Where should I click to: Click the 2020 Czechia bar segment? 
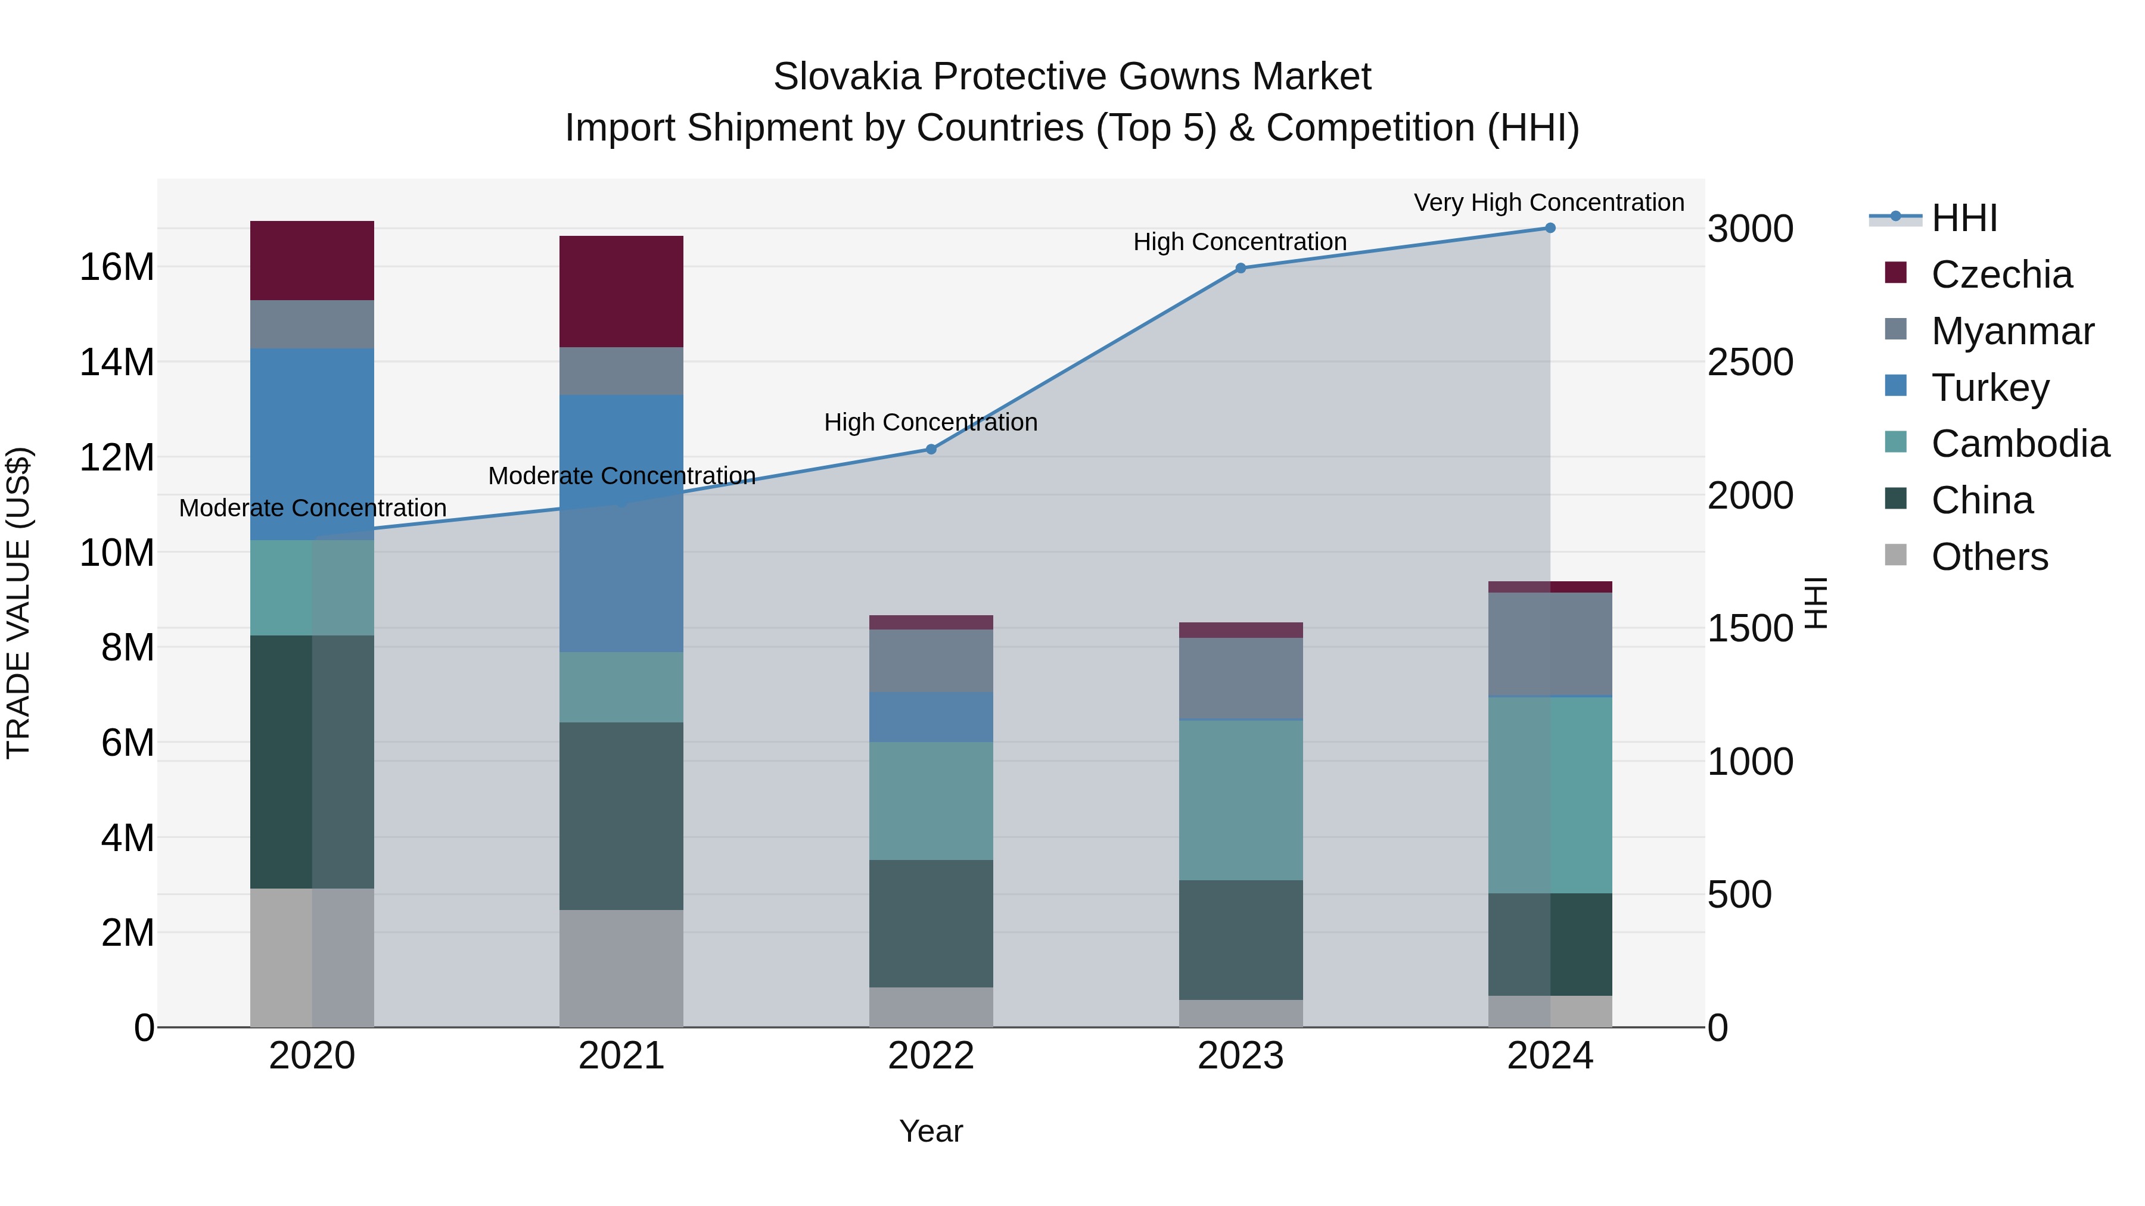(x=312, y=260)
